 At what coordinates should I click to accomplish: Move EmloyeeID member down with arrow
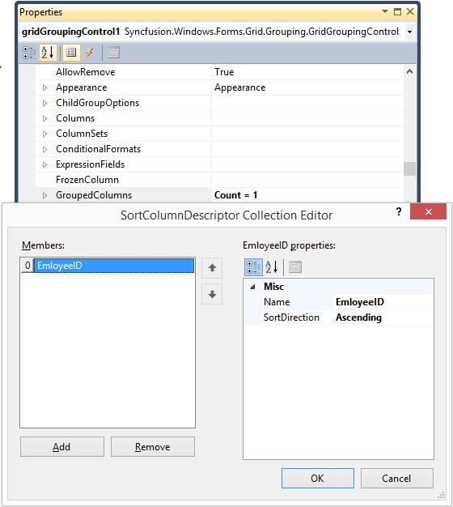click(212, 294)
